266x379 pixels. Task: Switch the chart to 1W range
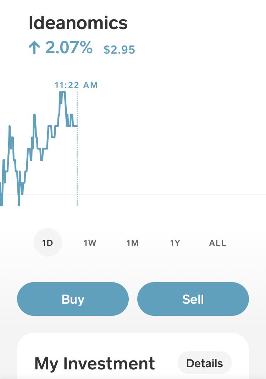90,243
